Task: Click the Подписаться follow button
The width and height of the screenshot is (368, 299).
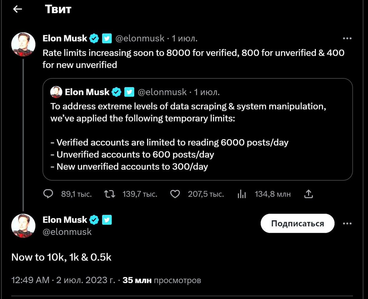Action: coord(297,224)
